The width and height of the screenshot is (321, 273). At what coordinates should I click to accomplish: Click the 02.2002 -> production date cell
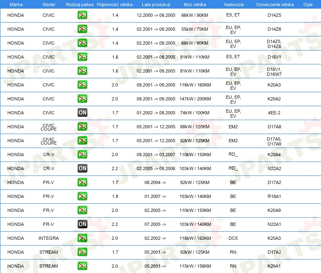[x=155, y=238]
